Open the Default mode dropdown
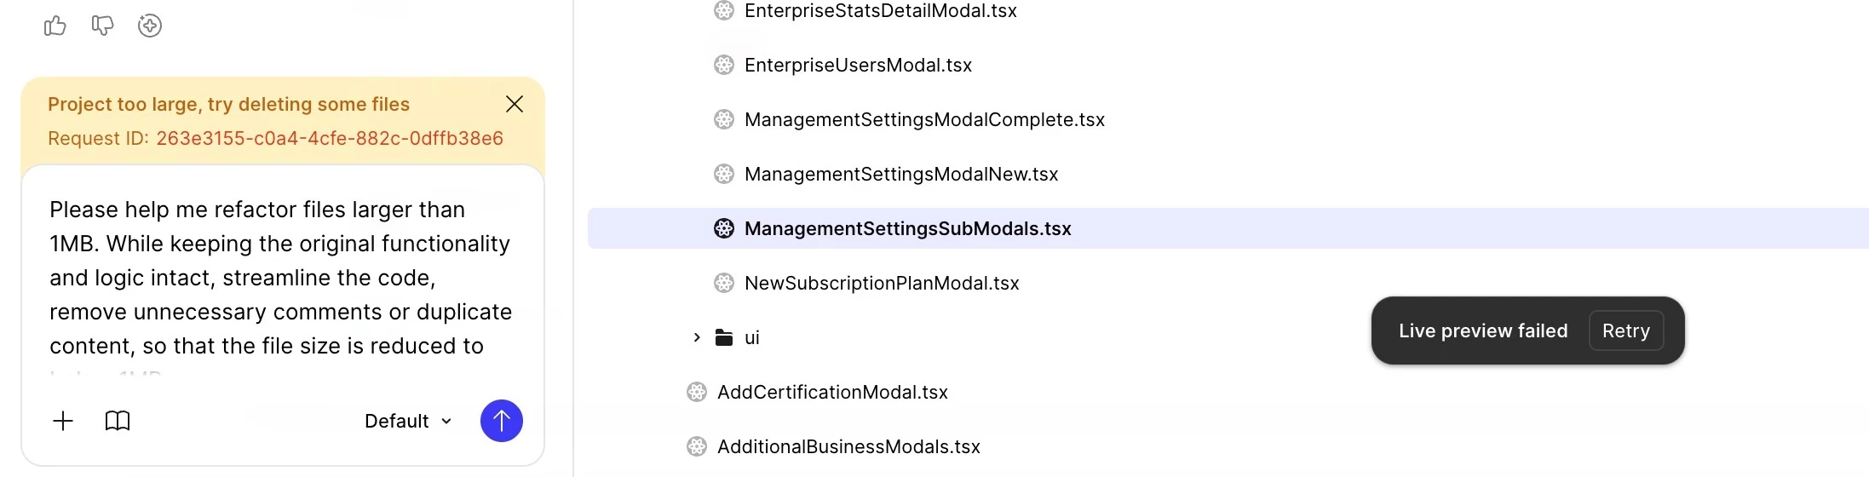The height and width of the screenshot is (477, 1869). click(x=408, y=421)
